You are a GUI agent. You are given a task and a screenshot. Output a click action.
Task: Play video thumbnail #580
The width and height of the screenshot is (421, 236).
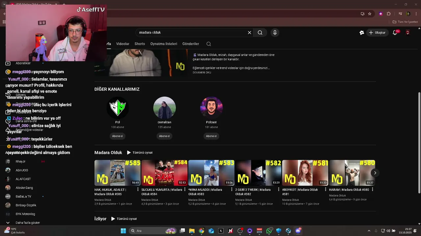352,173
